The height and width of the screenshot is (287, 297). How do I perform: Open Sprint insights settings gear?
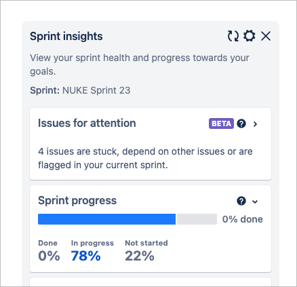(250, 36)
